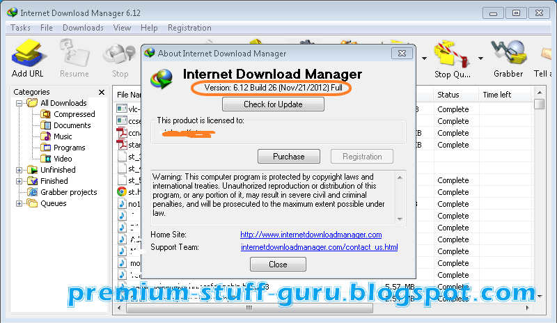Click scroll down arrow in warning text box
Viewport: 557px width, 323px height.
pyautogui.click(x=400, y=219)
